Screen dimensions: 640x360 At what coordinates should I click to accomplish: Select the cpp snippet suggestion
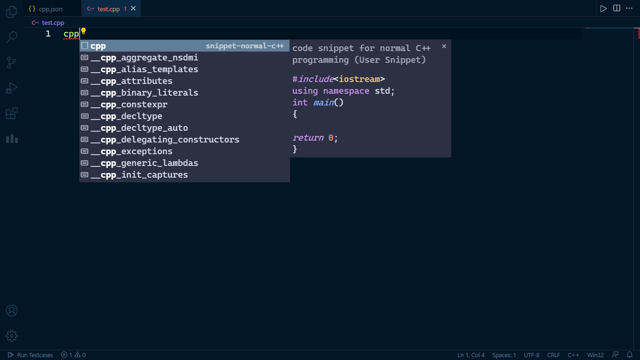185,46
